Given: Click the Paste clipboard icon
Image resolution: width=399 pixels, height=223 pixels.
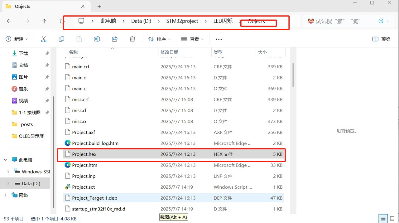Looking at the screenshot, I should [79, 39].
